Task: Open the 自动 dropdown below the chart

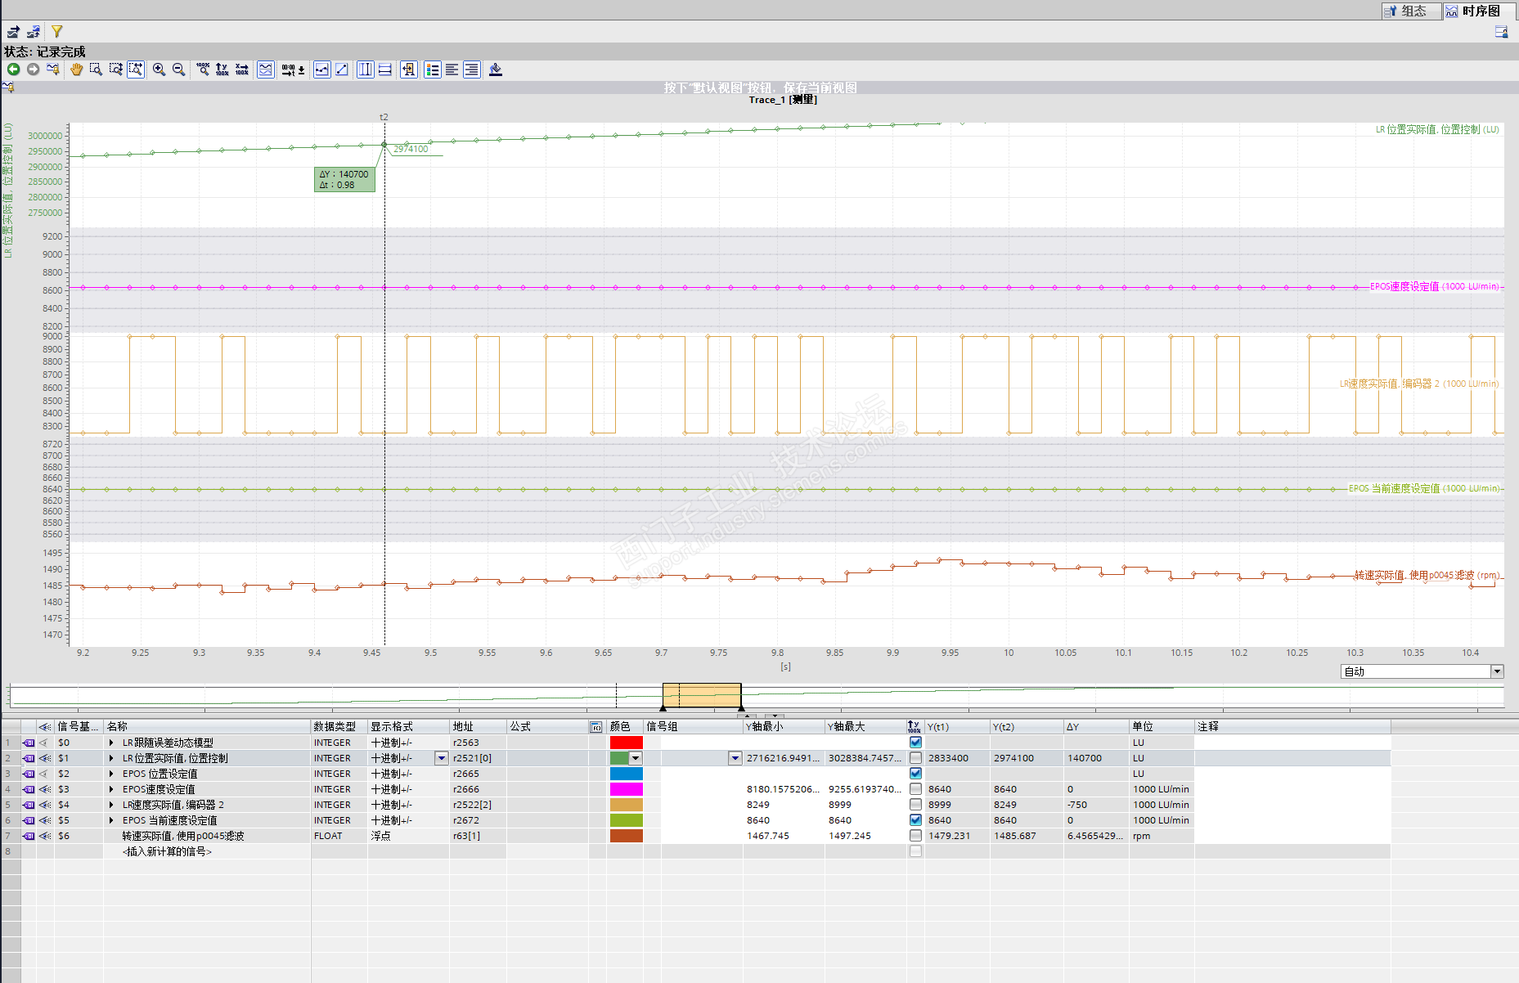Action: coord(1496,671)
